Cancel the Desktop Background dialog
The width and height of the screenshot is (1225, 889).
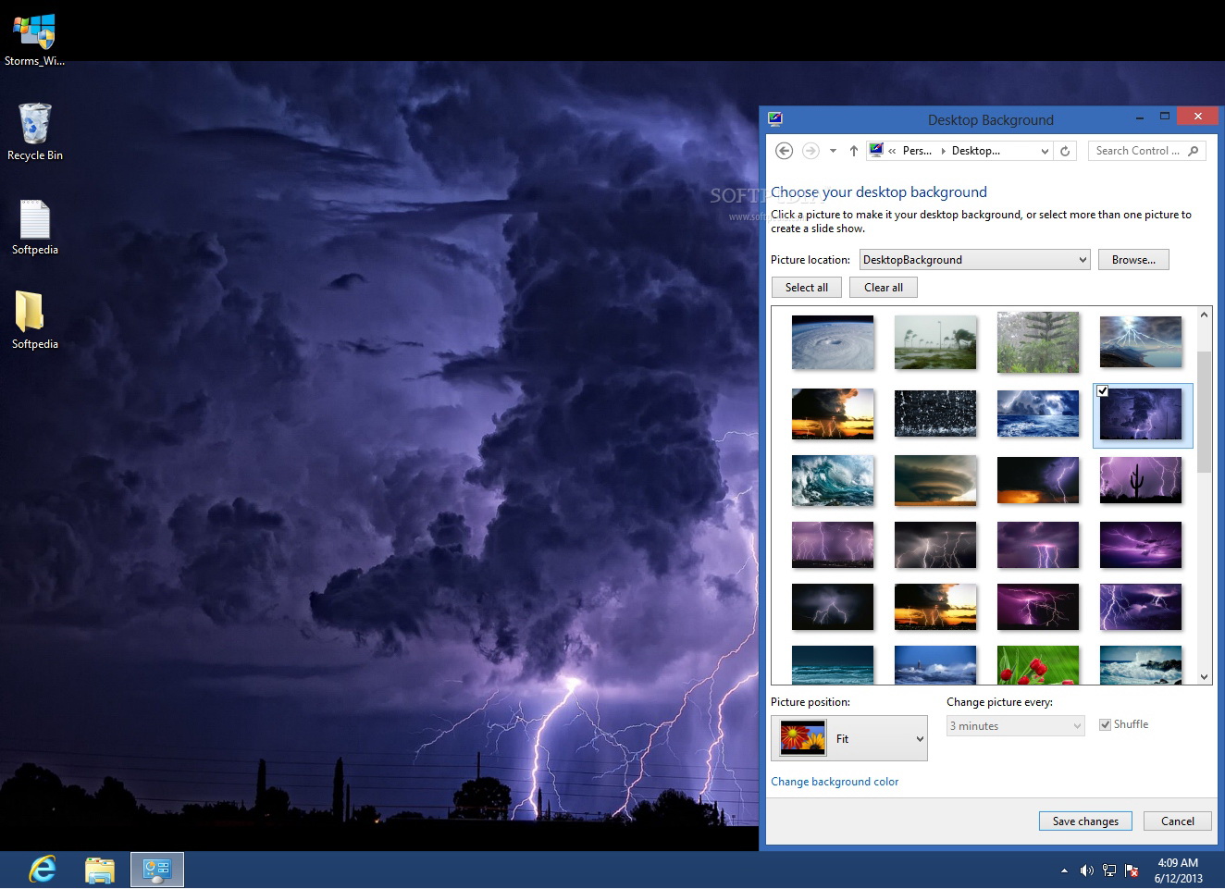1178,821
